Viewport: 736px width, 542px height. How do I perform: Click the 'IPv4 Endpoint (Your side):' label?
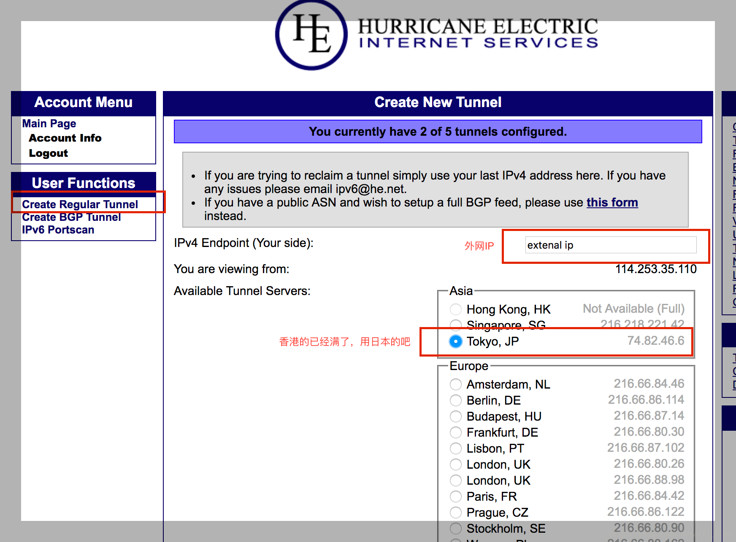click(244, 243)
